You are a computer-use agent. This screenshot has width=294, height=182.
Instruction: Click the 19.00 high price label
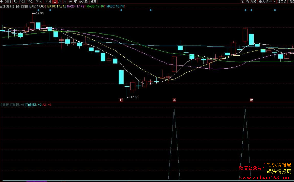click(x=40, y=13)
